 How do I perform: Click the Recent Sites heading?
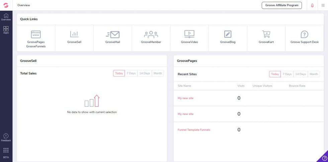tap(187, 74)
